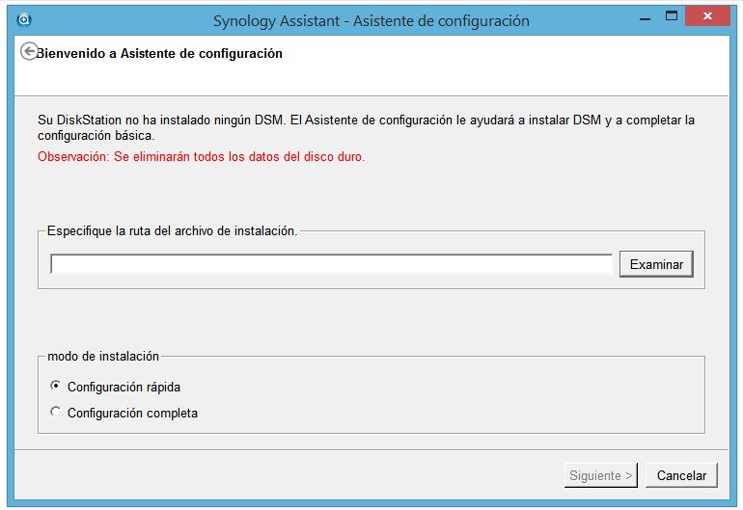This screenshot has width=743, height=510.
Task: Click the Configuración completa label text
Action: point(133,413)
